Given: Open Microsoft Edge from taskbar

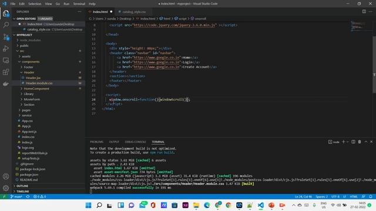Looking at the screenshot, I should 207,205.
